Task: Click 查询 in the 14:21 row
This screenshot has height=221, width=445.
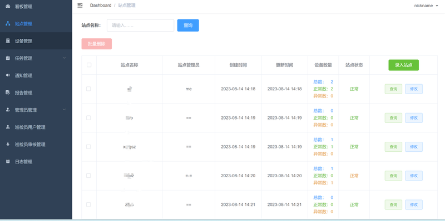Action: tap(393, 204)
